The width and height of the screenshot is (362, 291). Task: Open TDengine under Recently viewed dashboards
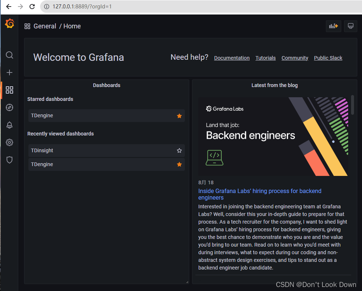[106, 164]
